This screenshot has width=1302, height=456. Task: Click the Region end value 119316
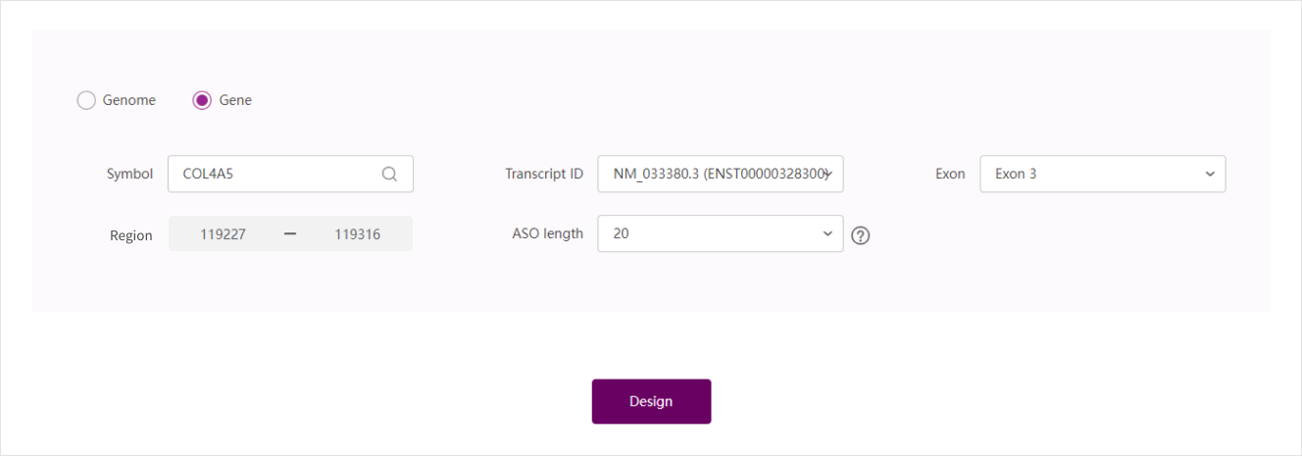357,234
